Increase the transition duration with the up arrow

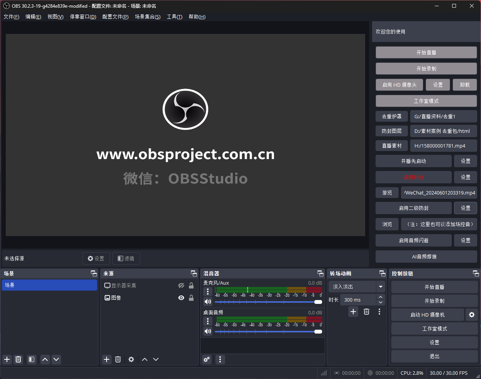(x=381, y=297)
